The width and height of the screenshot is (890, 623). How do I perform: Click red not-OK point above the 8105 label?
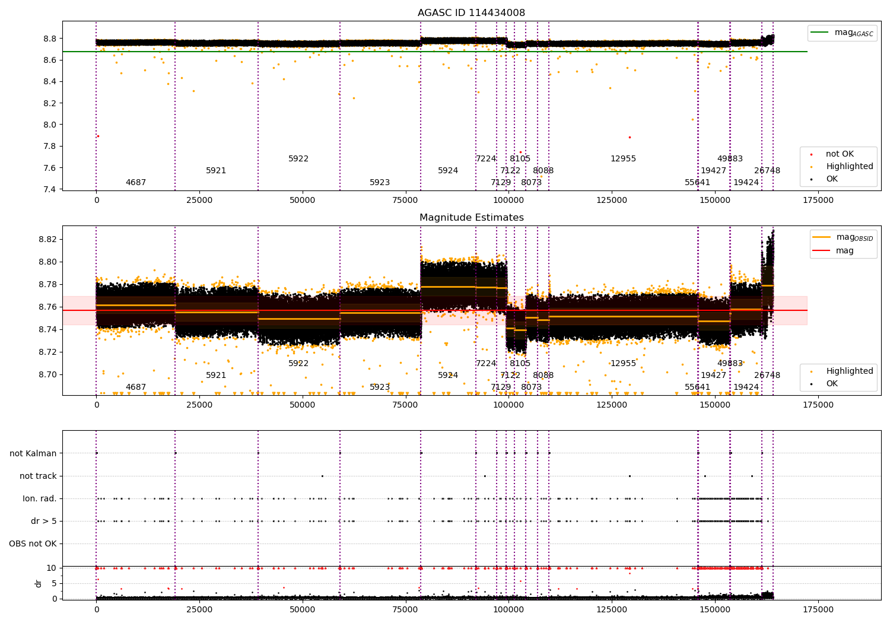pyautogui.click(x=520, y=152)
